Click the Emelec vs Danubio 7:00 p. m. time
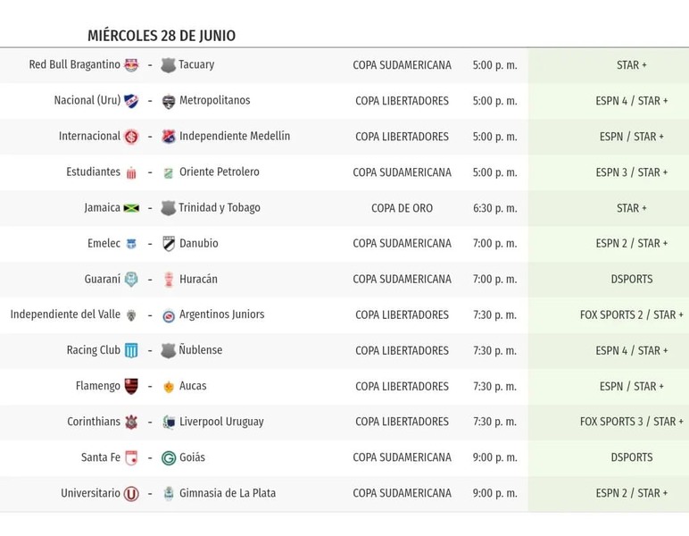Image resolution: width=689 pixels, height=536 pixels. click(x=494, y=244)
